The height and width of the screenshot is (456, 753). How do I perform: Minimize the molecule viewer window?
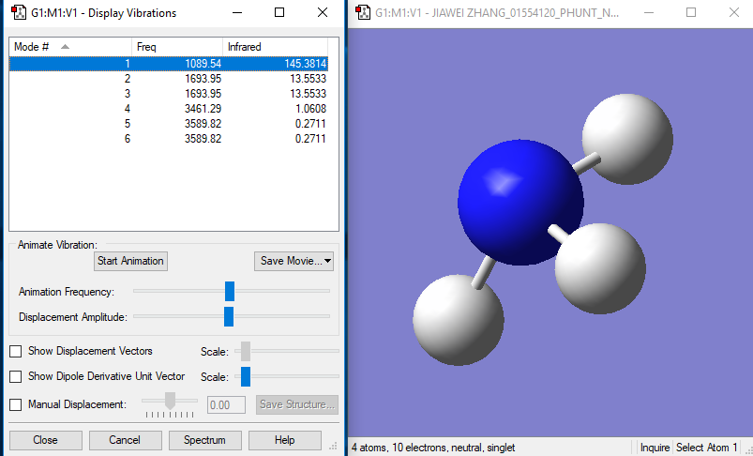pyautogui.click(x=648, y=13)
